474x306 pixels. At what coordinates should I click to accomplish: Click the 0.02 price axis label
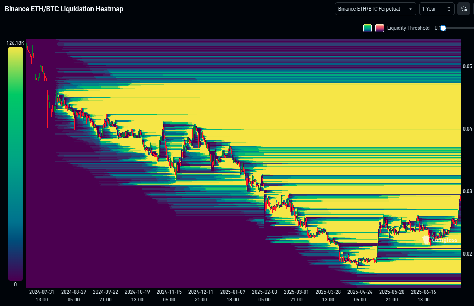[467, 254]
